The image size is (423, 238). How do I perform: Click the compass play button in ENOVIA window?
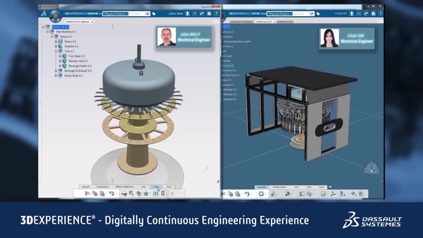tap(56, 16)
